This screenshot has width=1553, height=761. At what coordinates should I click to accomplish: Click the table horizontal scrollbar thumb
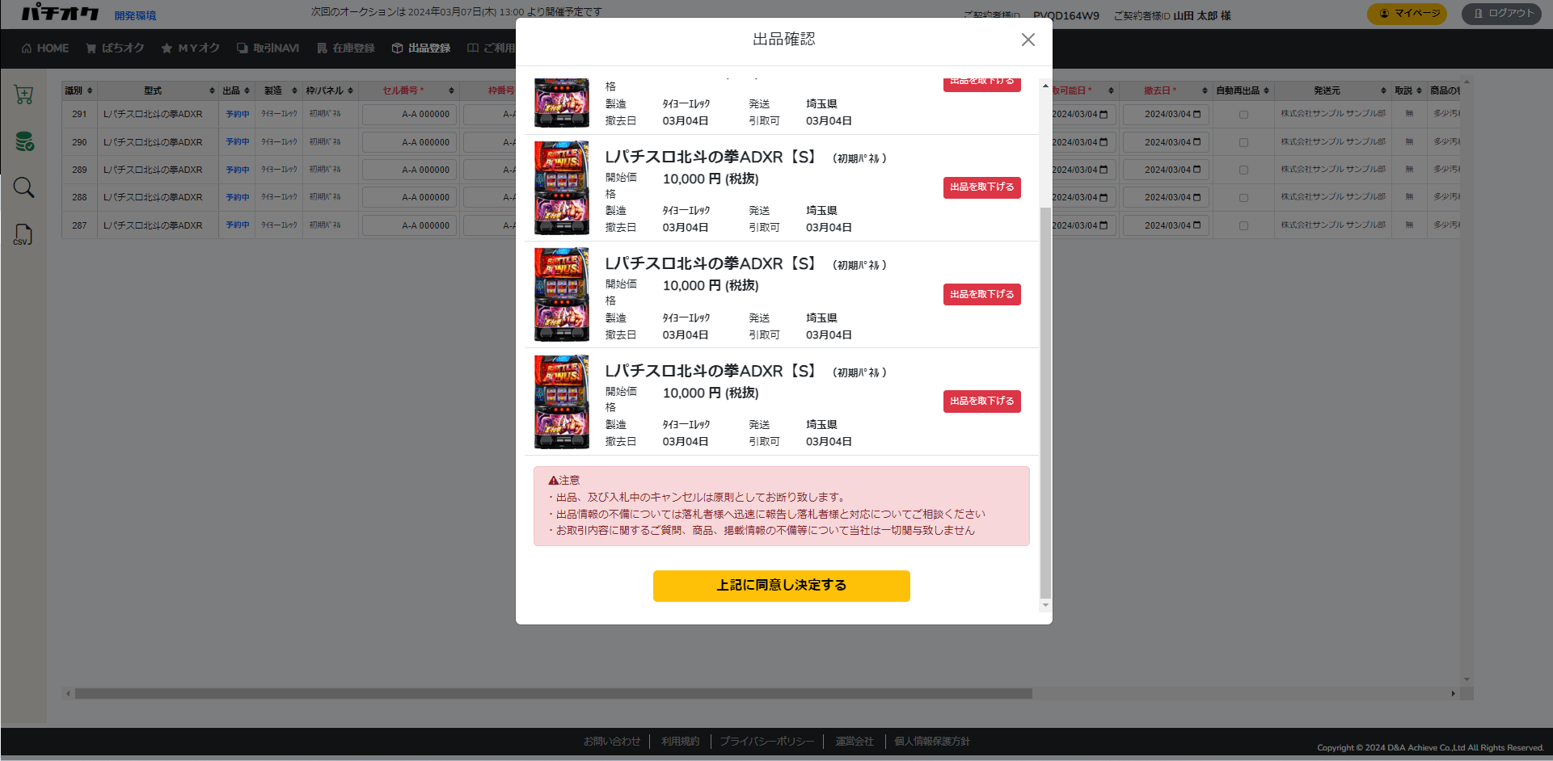click(x=554, y=693)
